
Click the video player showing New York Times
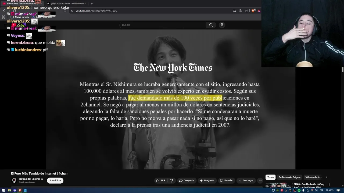[171, 99]
